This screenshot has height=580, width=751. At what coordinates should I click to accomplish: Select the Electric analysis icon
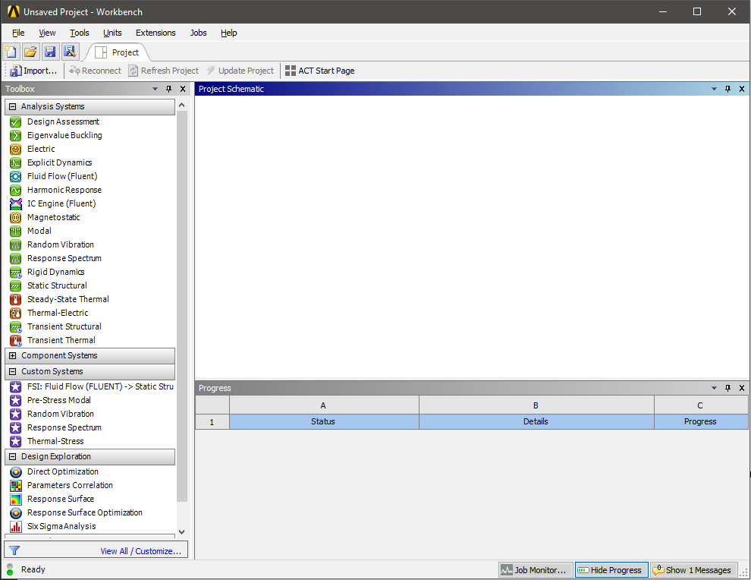(16, 149)
